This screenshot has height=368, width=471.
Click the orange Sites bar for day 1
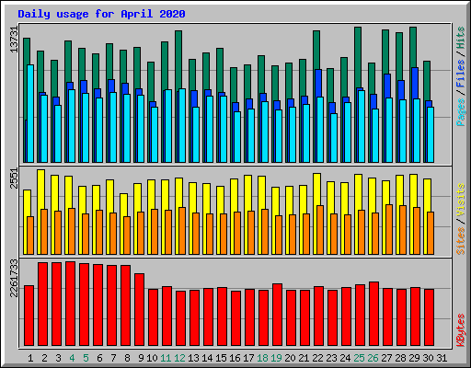tap(30, 236)
